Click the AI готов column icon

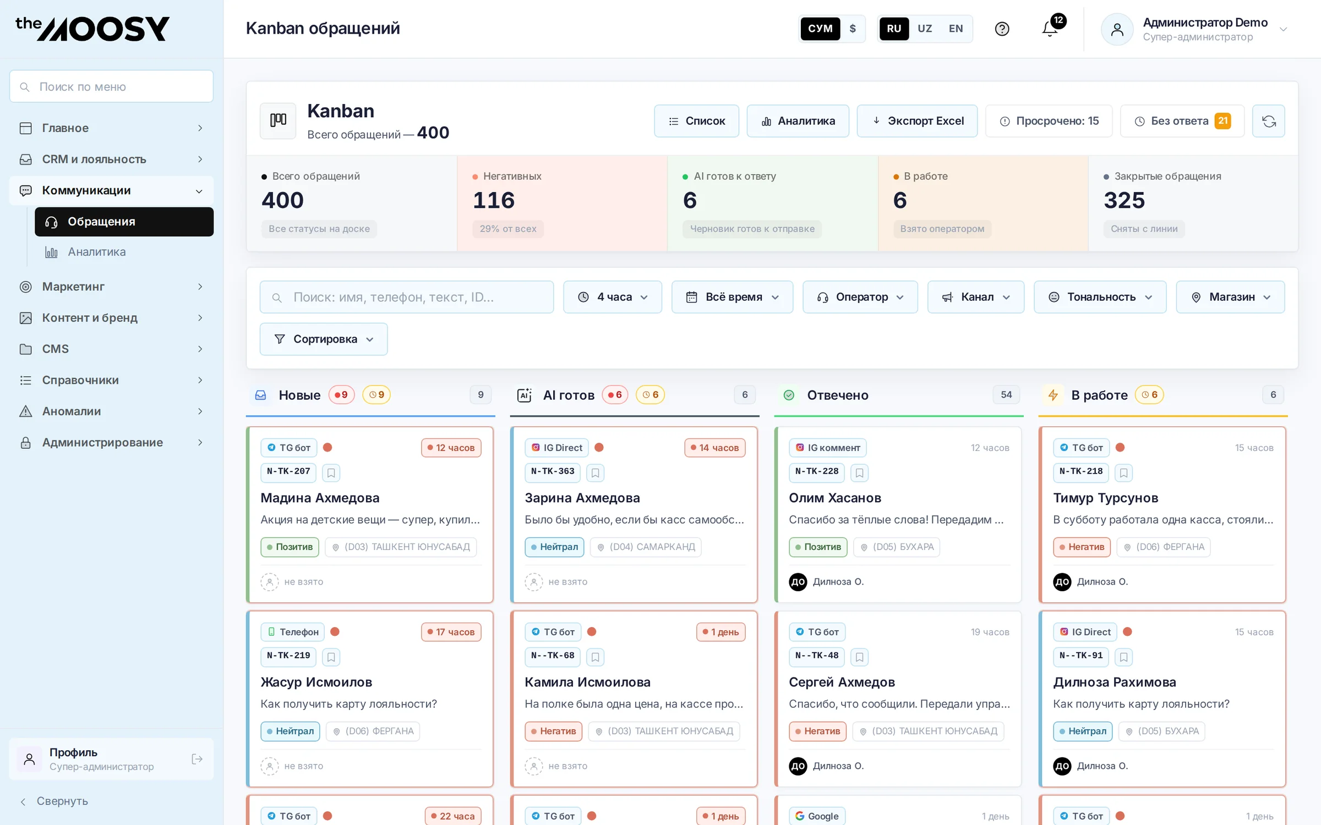pyautogui.click(x=525, y=395)
